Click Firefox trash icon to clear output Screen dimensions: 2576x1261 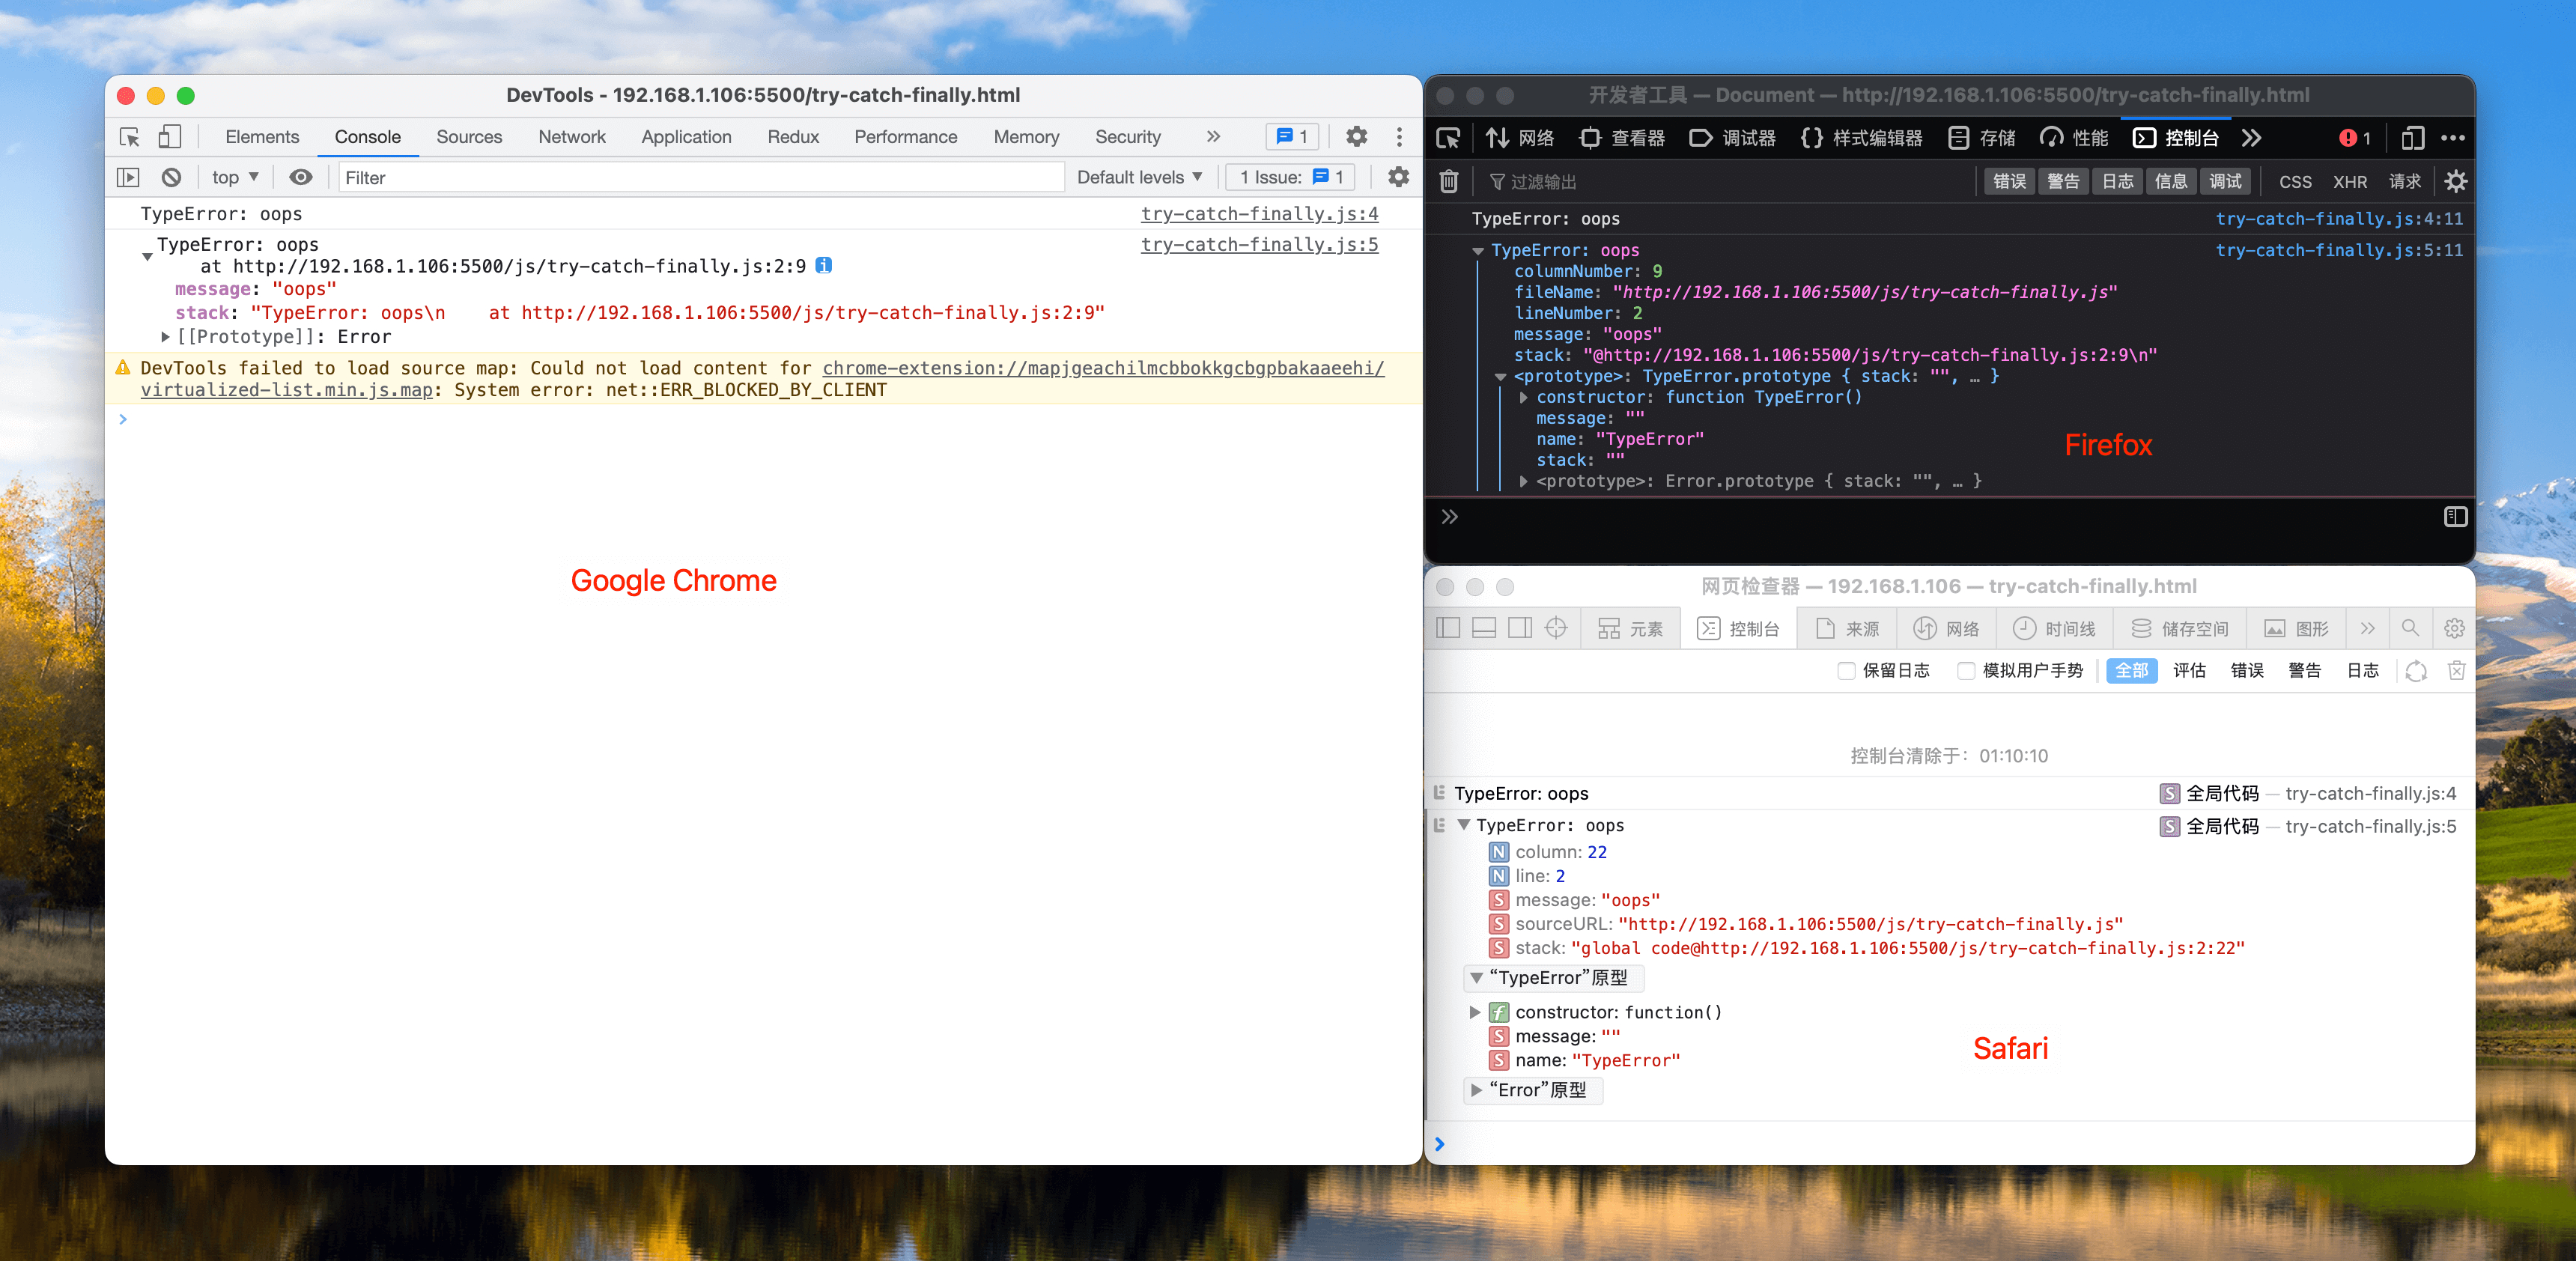1448,181
